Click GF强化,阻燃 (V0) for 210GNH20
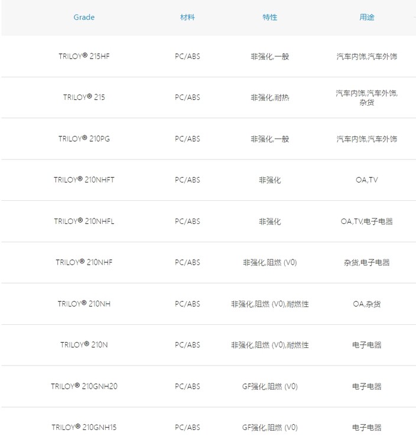Screen dimensions: 416x443 tap(270, 386)
